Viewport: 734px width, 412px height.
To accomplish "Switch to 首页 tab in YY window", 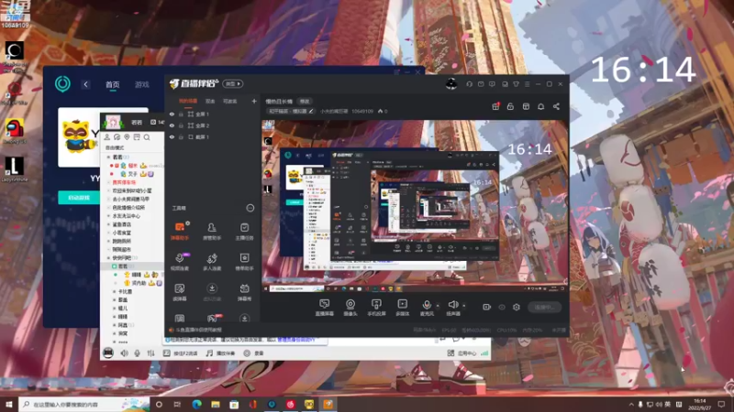I will click(112, 84).
